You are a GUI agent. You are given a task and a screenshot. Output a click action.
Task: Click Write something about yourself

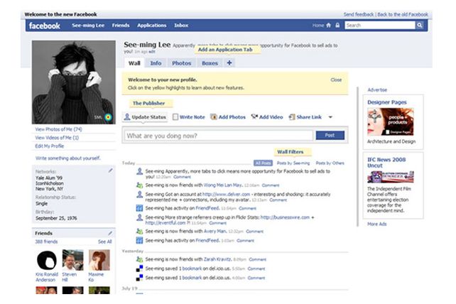click(x=67, y=158)
